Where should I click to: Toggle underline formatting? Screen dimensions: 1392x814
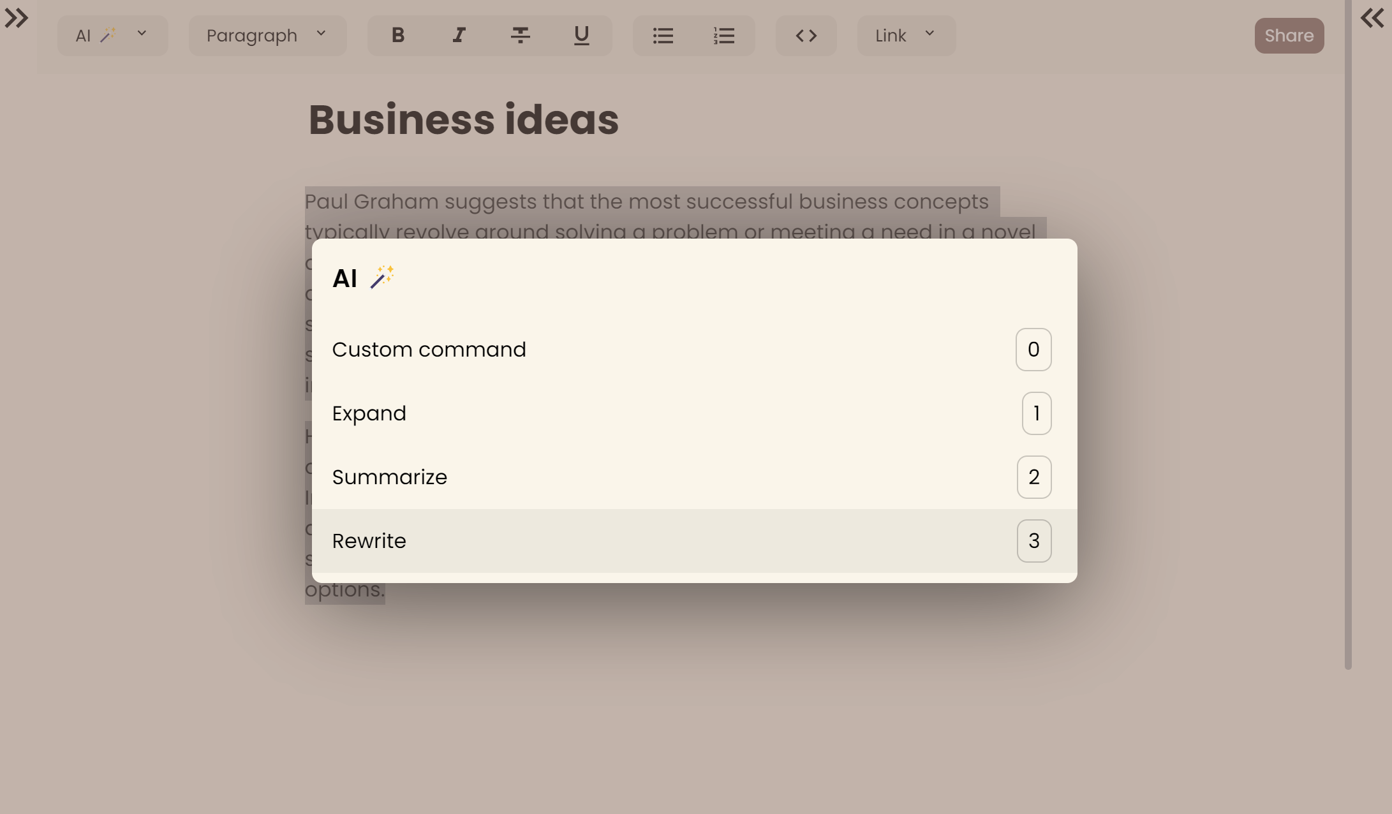[581, 36]
